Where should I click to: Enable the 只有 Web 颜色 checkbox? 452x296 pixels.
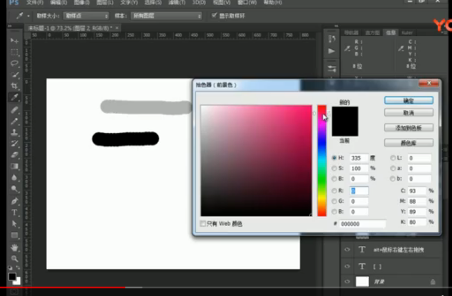tap(203, 224)
